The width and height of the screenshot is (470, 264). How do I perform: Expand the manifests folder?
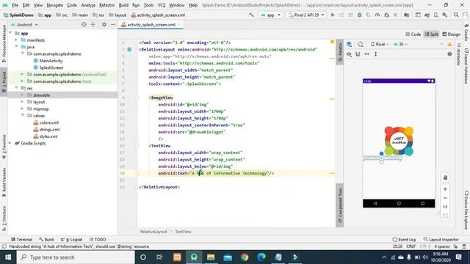(16, 40)
